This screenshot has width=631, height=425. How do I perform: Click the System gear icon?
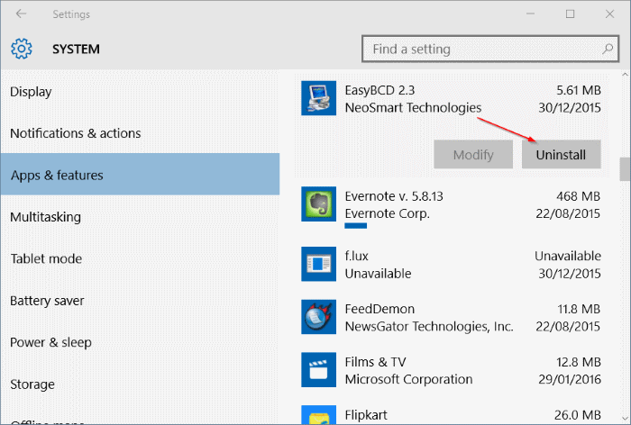point(22,49)
